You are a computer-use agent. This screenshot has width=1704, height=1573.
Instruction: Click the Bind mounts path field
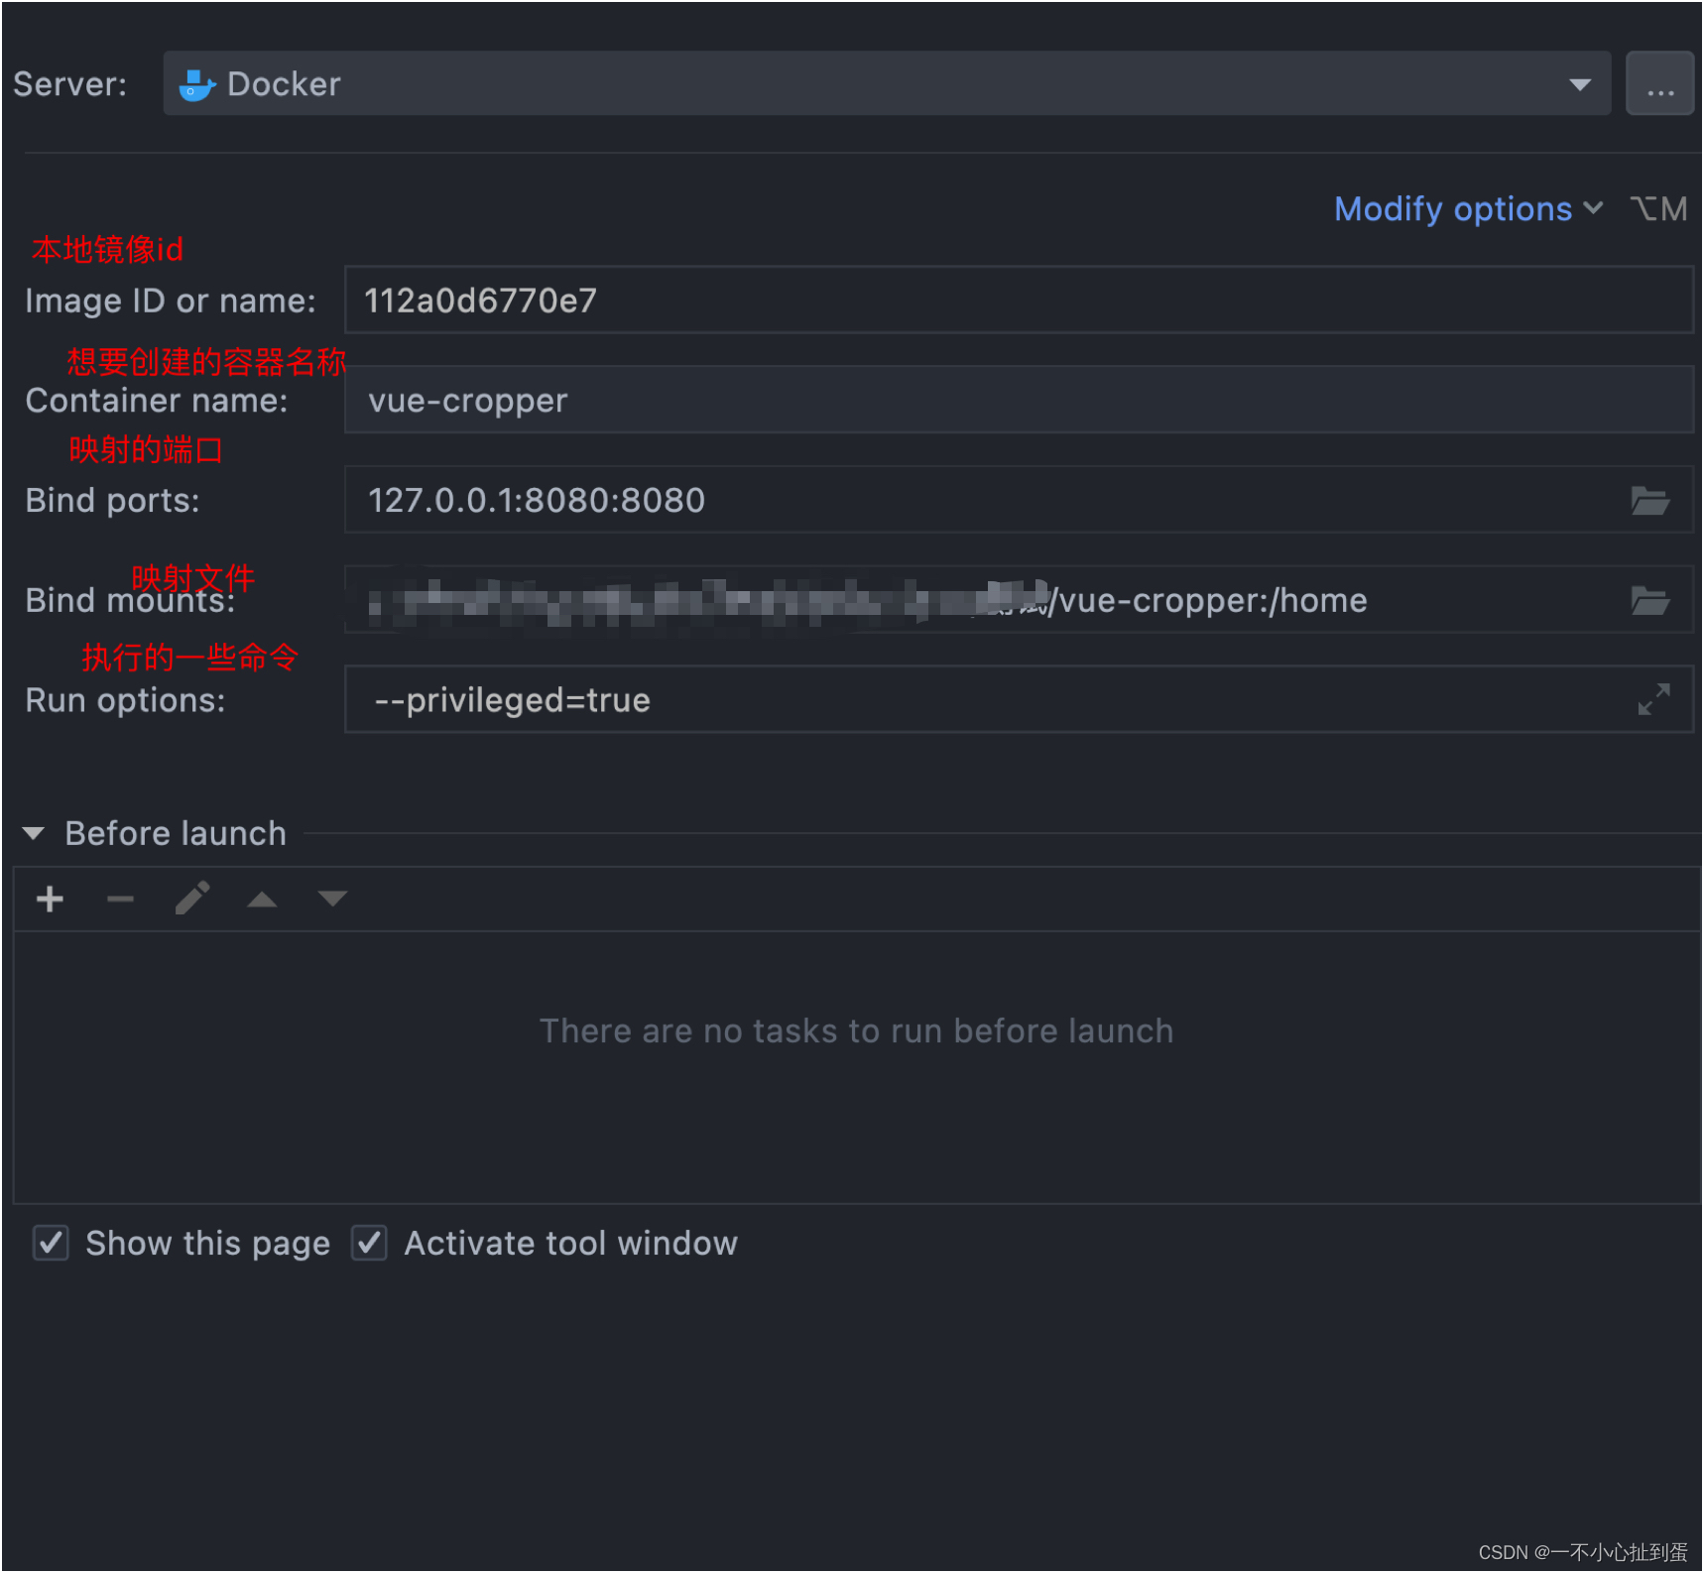(982, 599)
